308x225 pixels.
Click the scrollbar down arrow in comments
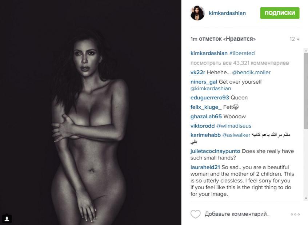(x=306, y=198)
